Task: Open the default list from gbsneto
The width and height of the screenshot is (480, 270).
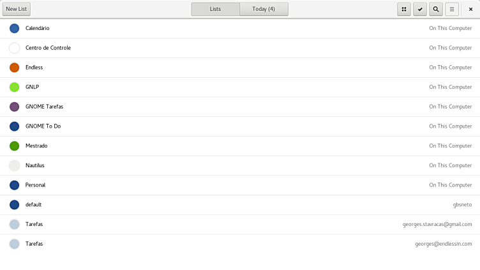Action: tap(33, 205)
